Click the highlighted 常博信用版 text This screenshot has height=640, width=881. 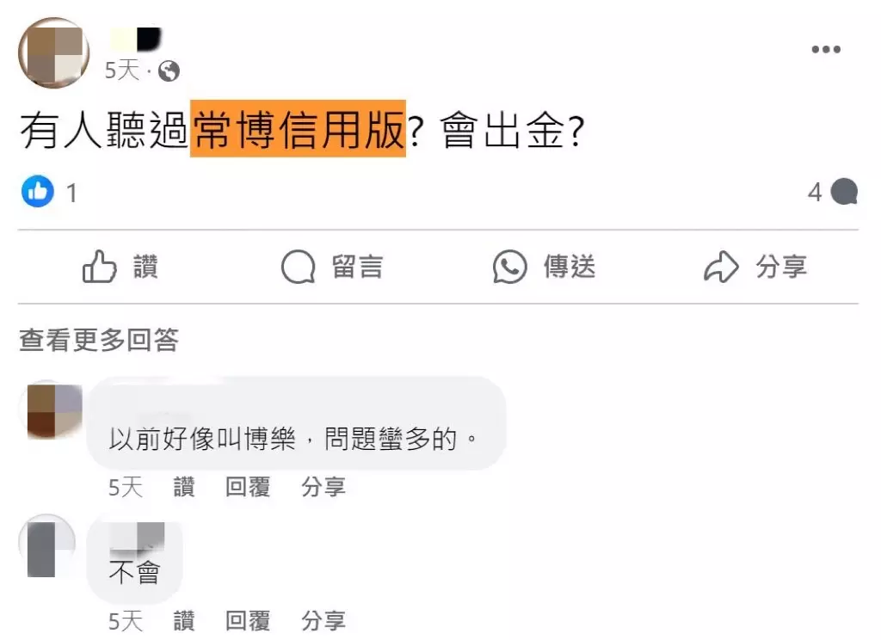(298, 129)
